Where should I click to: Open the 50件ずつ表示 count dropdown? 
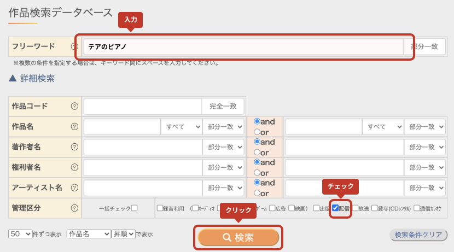point(21,234)
